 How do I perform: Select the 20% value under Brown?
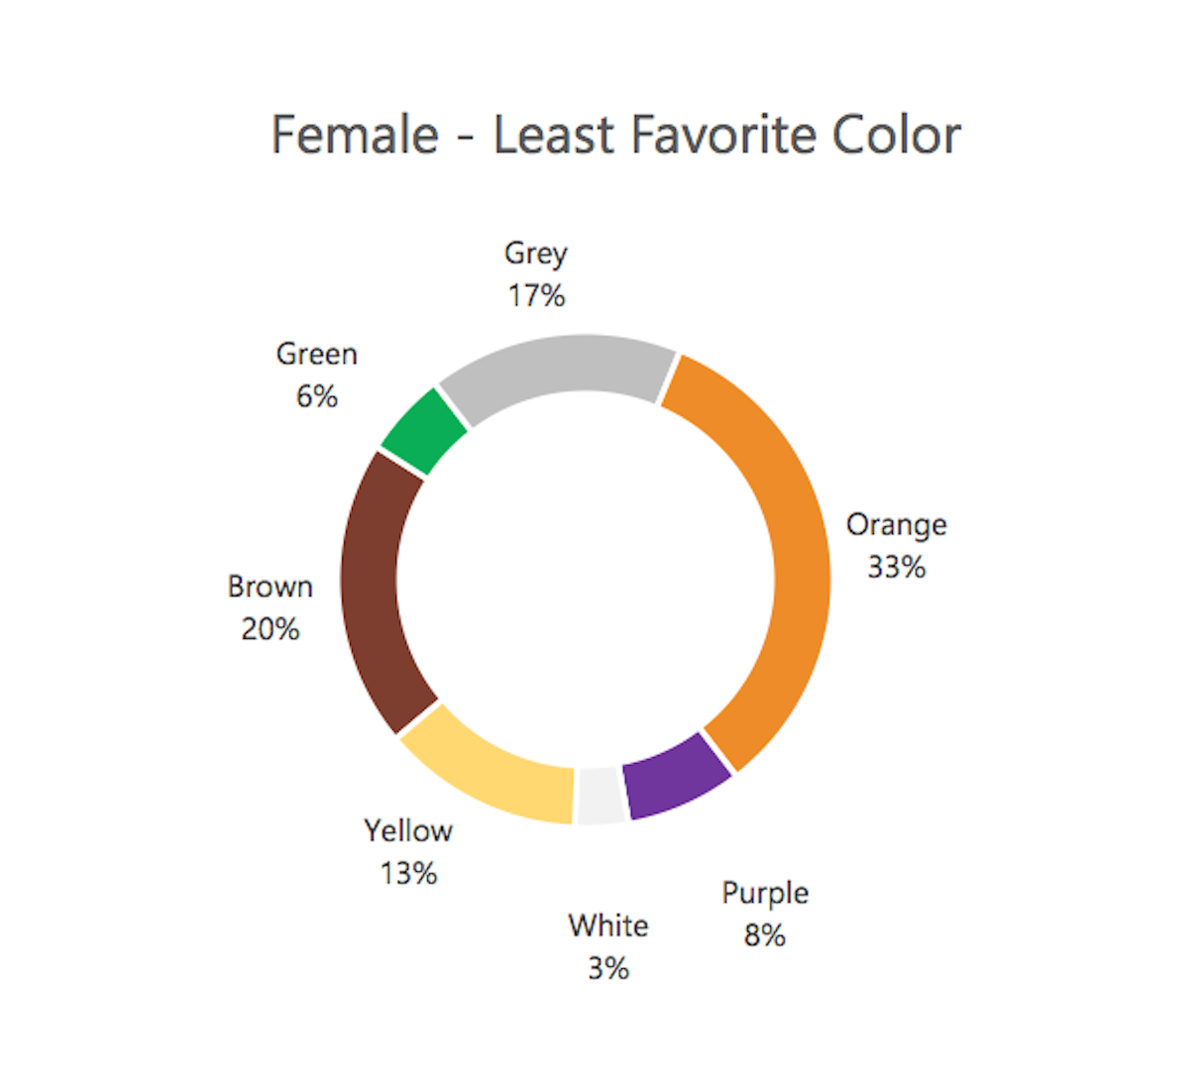click(x=270, y=629)
